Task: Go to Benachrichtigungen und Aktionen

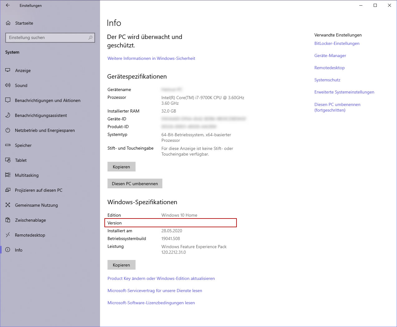Action: click(x=50, y=100)
